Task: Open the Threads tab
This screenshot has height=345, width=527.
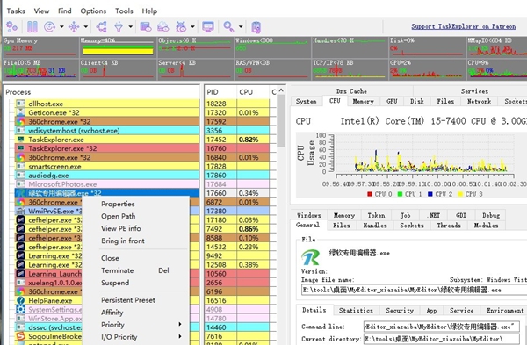Action: (x=449, y=226)
